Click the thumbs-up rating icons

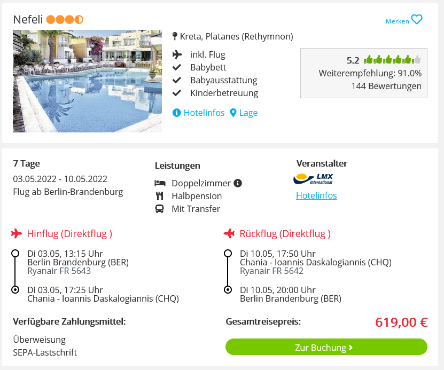coord(392,60)
